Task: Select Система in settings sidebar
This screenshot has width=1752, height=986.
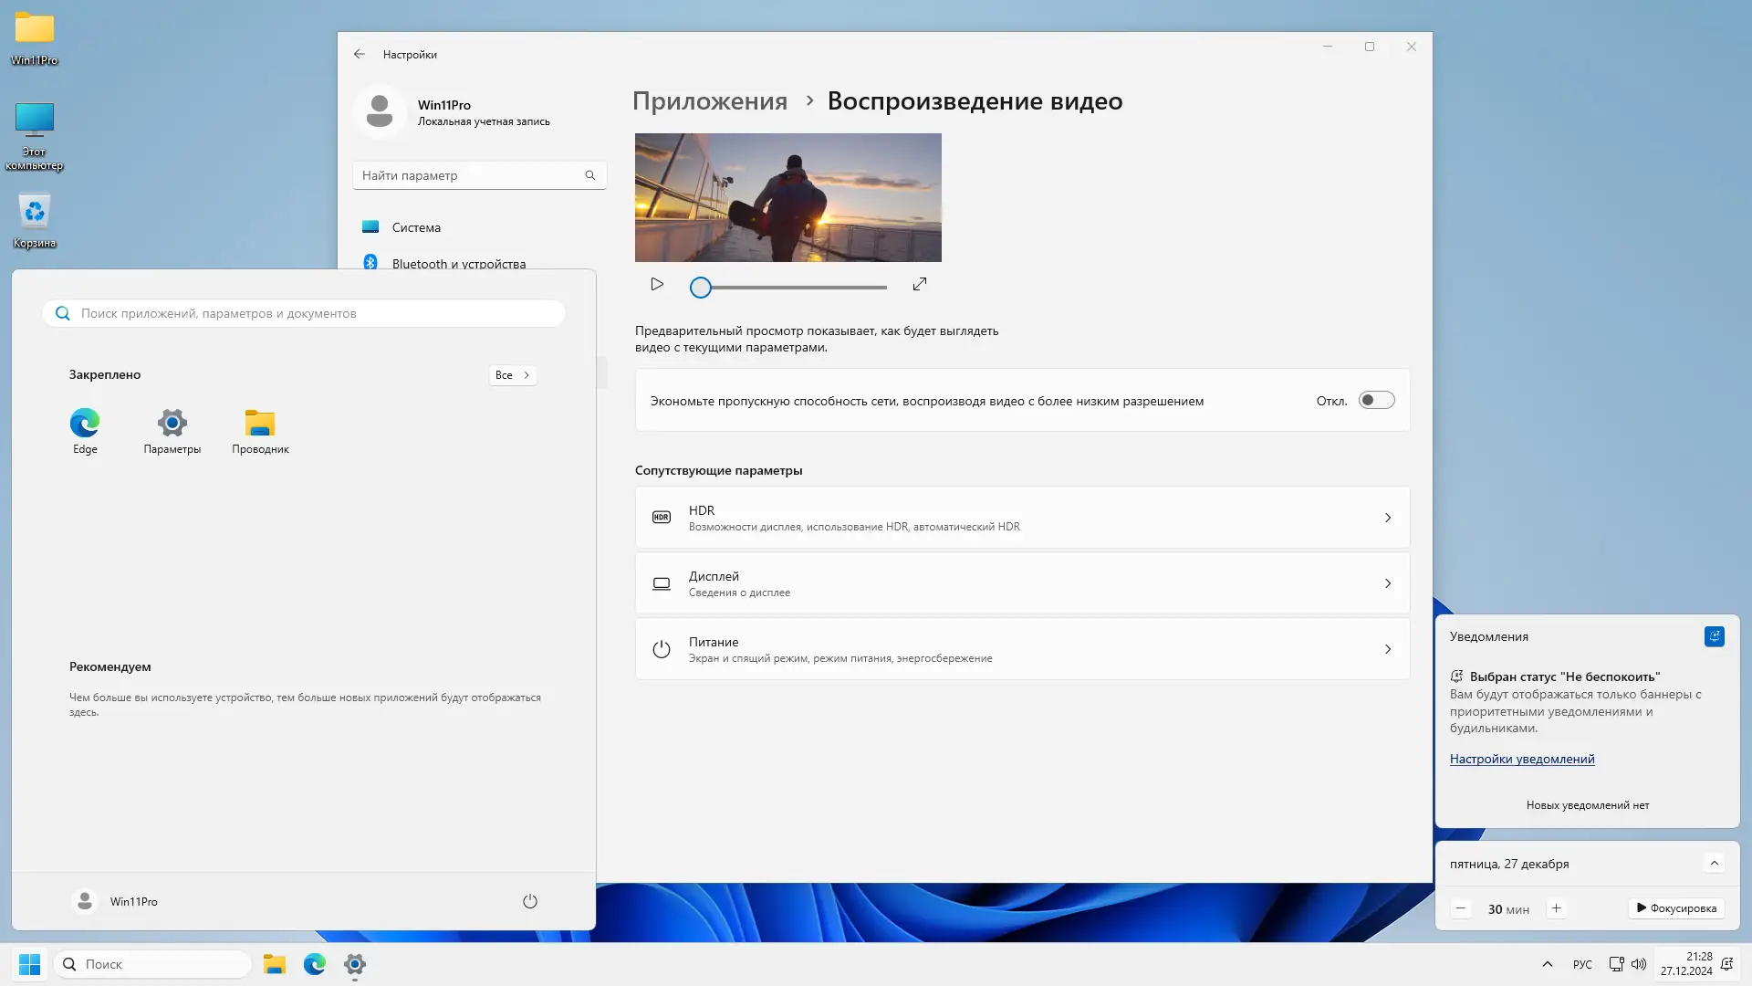Action: (x=416, y=227)
